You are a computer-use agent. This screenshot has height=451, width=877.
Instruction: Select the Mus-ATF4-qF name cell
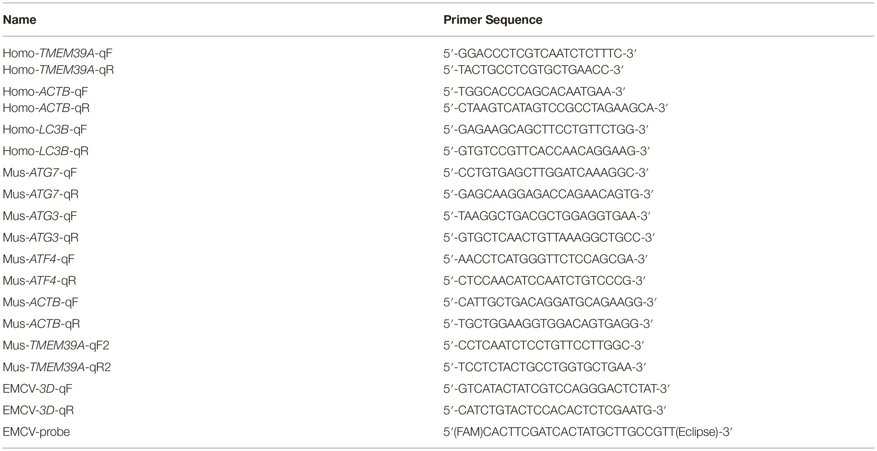click(38, 259)
